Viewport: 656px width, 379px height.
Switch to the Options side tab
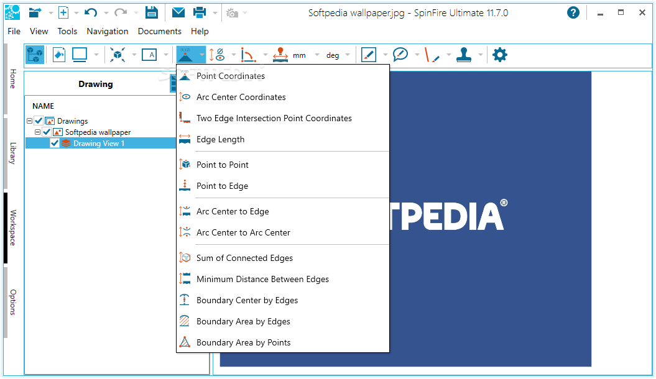[12, 302]
